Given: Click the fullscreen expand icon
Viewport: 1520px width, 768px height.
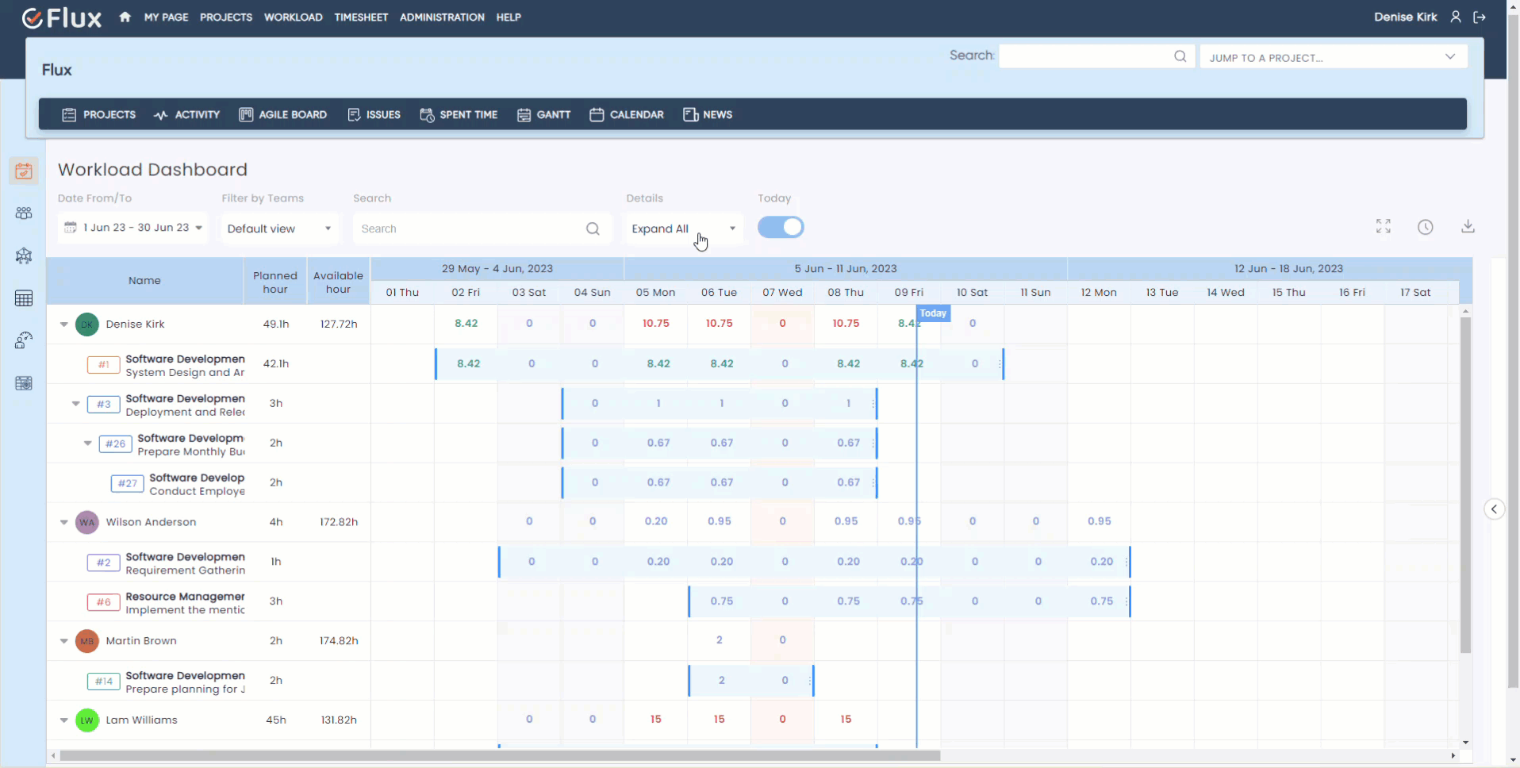Looking at the screenshot, I should [1383, 227].
